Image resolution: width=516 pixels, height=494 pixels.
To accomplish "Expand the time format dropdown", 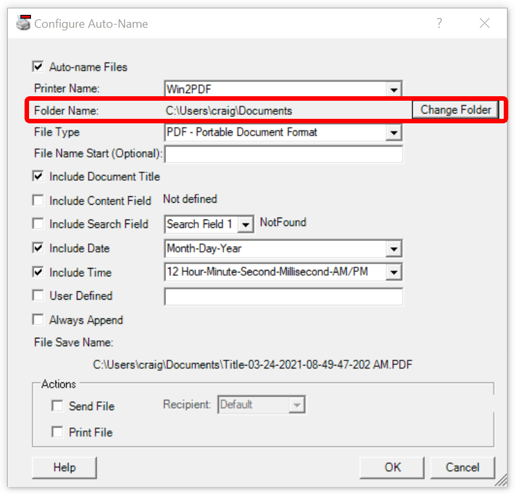I will pyautogui.click(x=394, y=273).
